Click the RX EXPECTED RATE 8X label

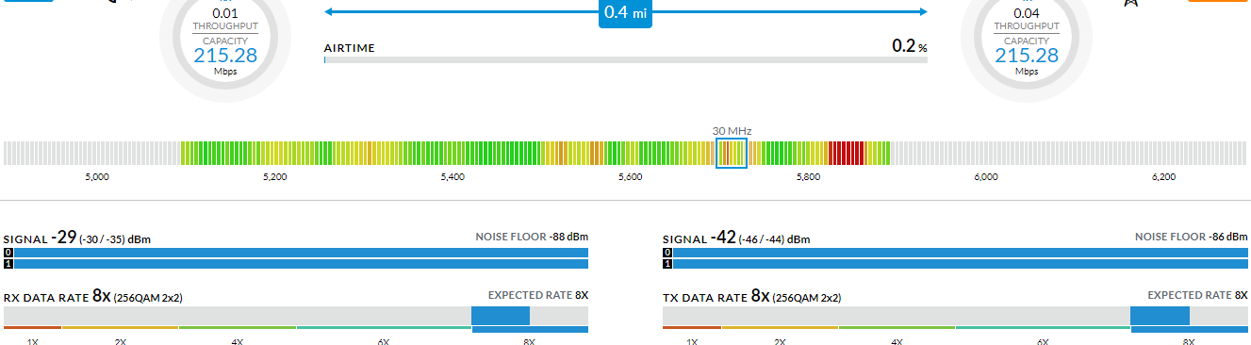click(x=538, y=295)
